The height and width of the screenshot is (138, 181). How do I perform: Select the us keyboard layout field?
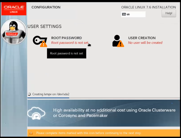(133, 14)
